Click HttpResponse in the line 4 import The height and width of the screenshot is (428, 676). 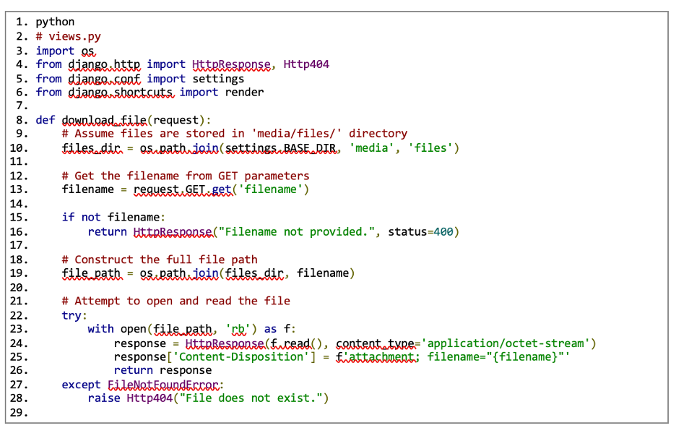point(231,64)
